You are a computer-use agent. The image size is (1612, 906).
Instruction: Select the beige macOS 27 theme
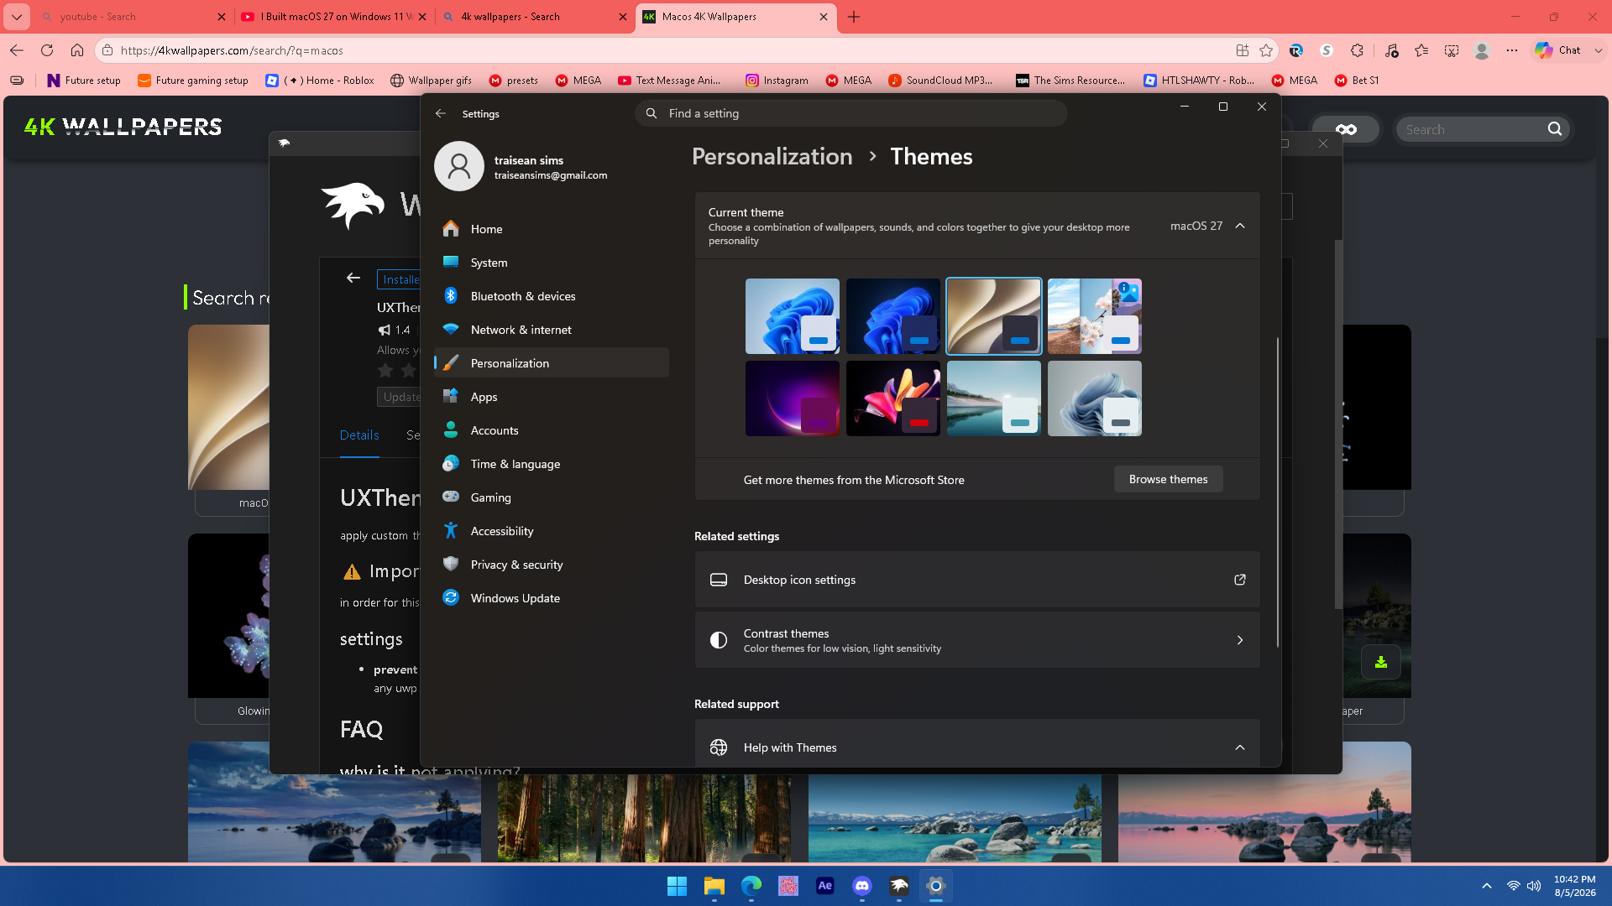click(x=993, y=316)
